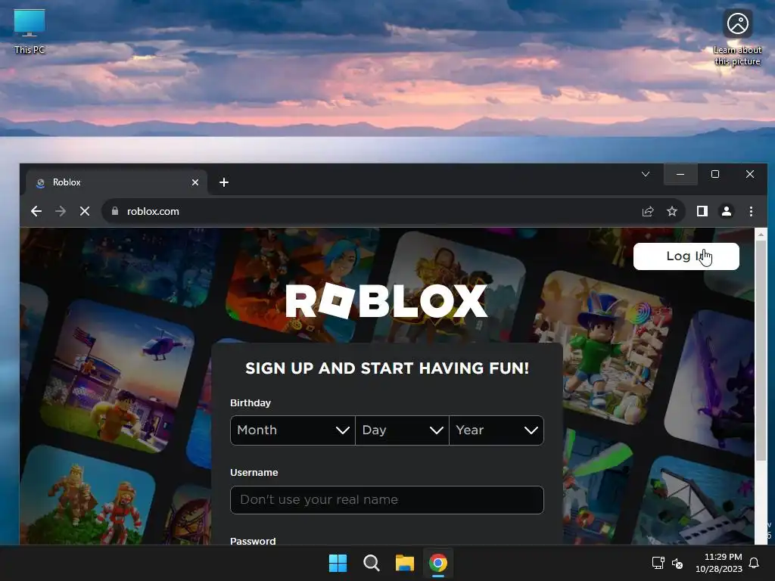775x581 pixels.
Task: Open muted volume tray icon
Action: click(x=677, y=563)
